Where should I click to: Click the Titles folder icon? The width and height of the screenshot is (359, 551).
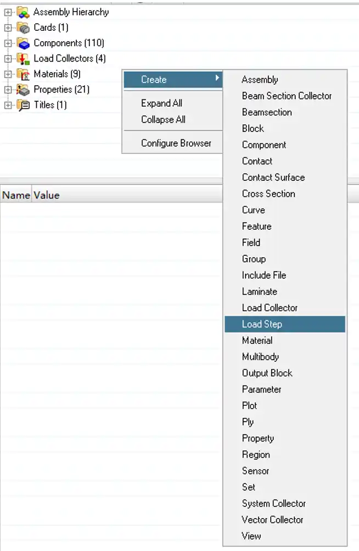[23, 104]
